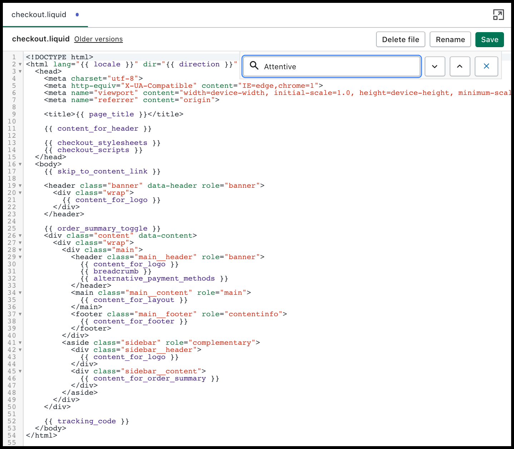
Task: Collapse main content fold on line 34
Action: (x=20, y=293)
